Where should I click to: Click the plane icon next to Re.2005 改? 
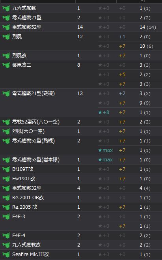pos(6,207)
